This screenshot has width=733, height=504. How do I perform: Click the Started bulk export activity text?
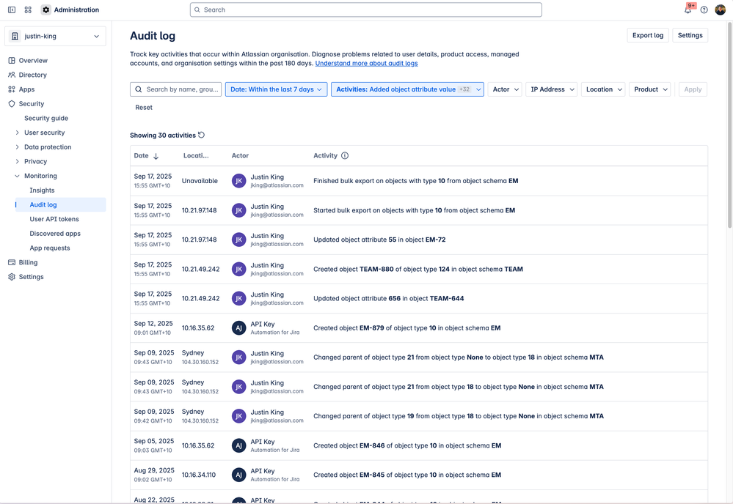point(414,210)
